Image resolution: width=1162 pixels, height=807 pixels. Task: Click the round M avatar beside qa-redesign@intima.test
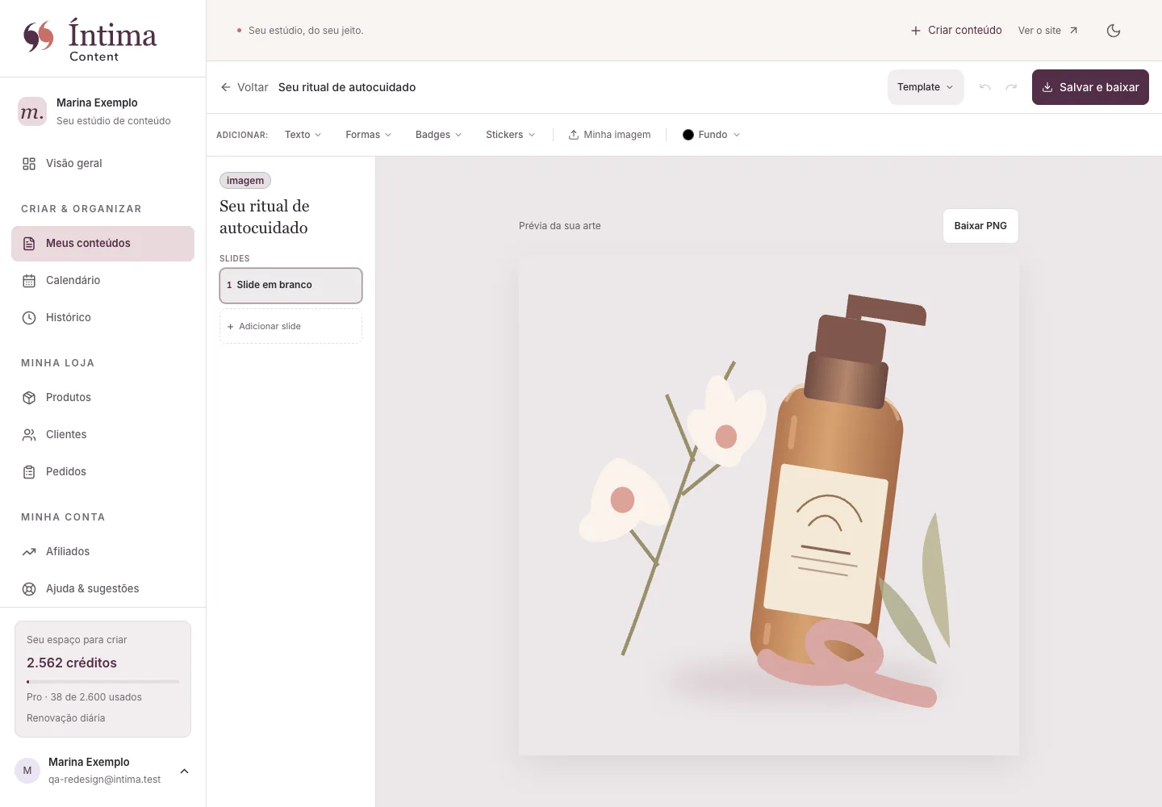[x=27, y=771]
